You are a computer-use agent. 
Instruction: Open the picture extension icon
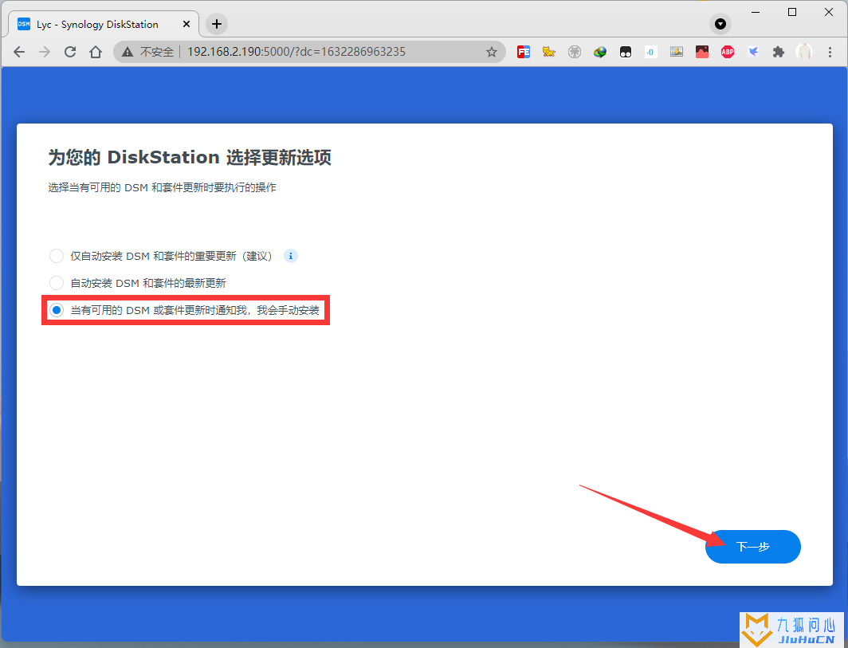click(x=676, y=52)
